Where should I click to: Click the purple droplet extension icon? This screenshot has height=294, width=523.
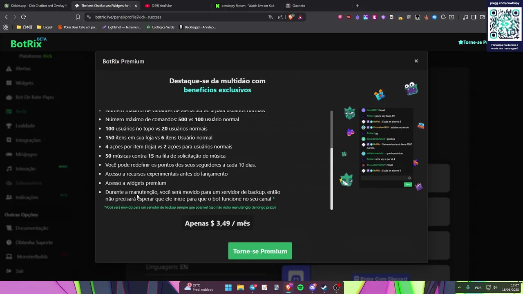(358, 17)
